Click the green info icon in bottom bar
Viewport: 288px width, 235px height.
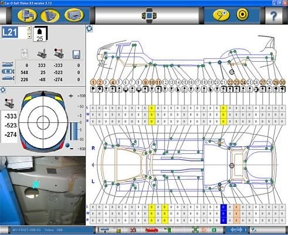coord(214,230)
